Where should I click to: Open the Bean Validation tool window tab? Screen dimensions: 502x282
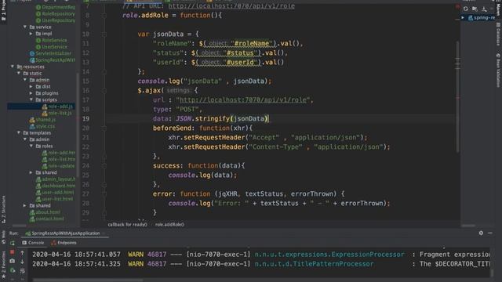pyautogui.click(x=498, y=70)
